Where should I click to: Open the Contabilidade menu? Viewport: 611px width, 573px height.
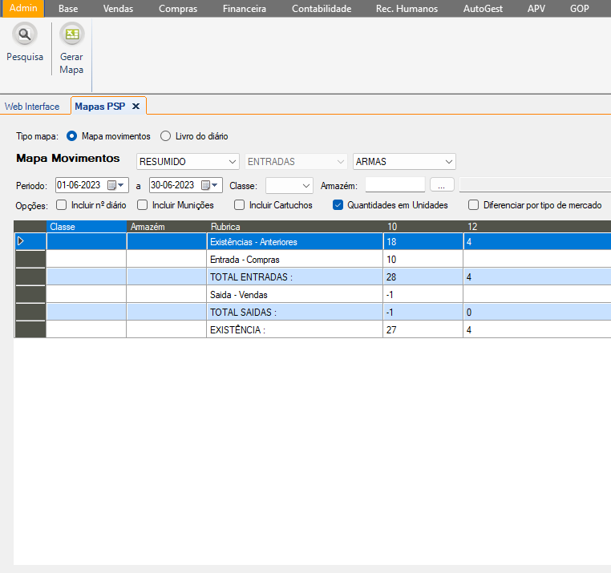click(x=321, y=9)
